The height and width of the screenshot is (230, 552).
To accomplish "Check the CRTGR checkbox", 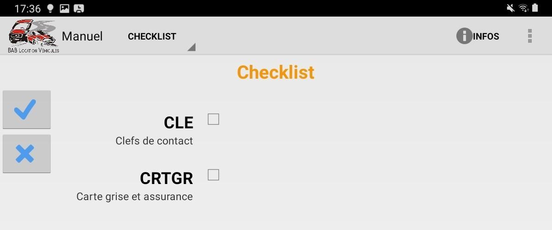I will pos(213,175).
